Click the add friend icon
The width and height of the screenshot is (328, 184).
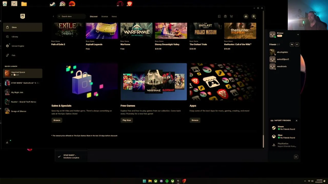click(297, 44)
